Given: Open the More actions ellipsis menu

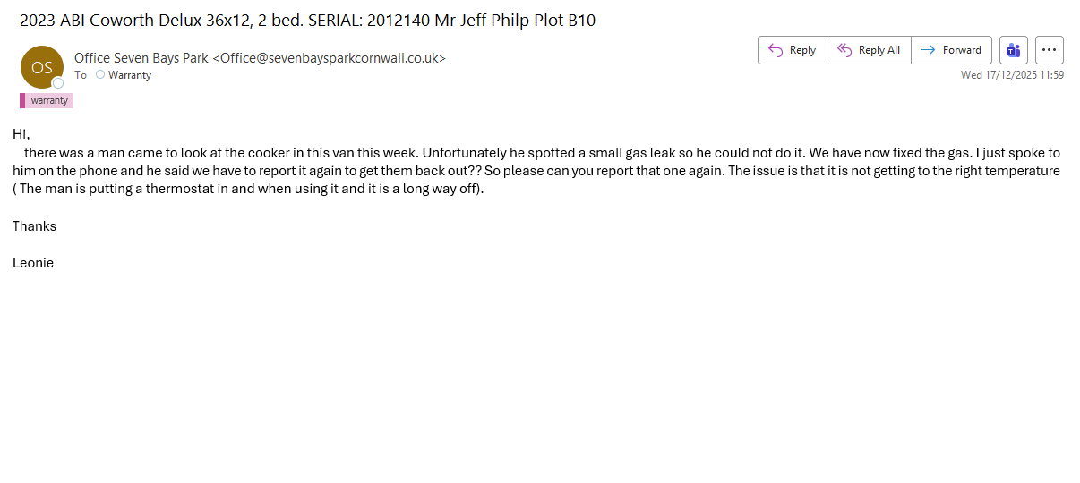Looking at the screenshot, I should [x=1050, y=50].
